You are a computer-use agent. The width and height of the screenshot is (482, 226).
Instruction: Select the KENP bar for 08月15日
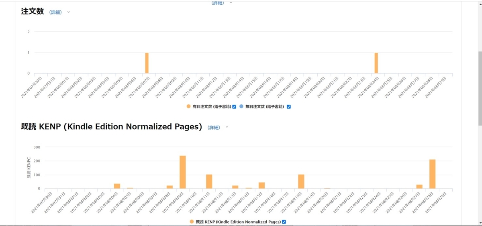261,185
